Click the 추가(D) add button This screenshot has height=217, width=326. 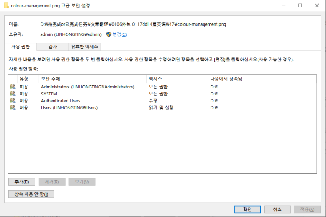click(x=22, y=182)
